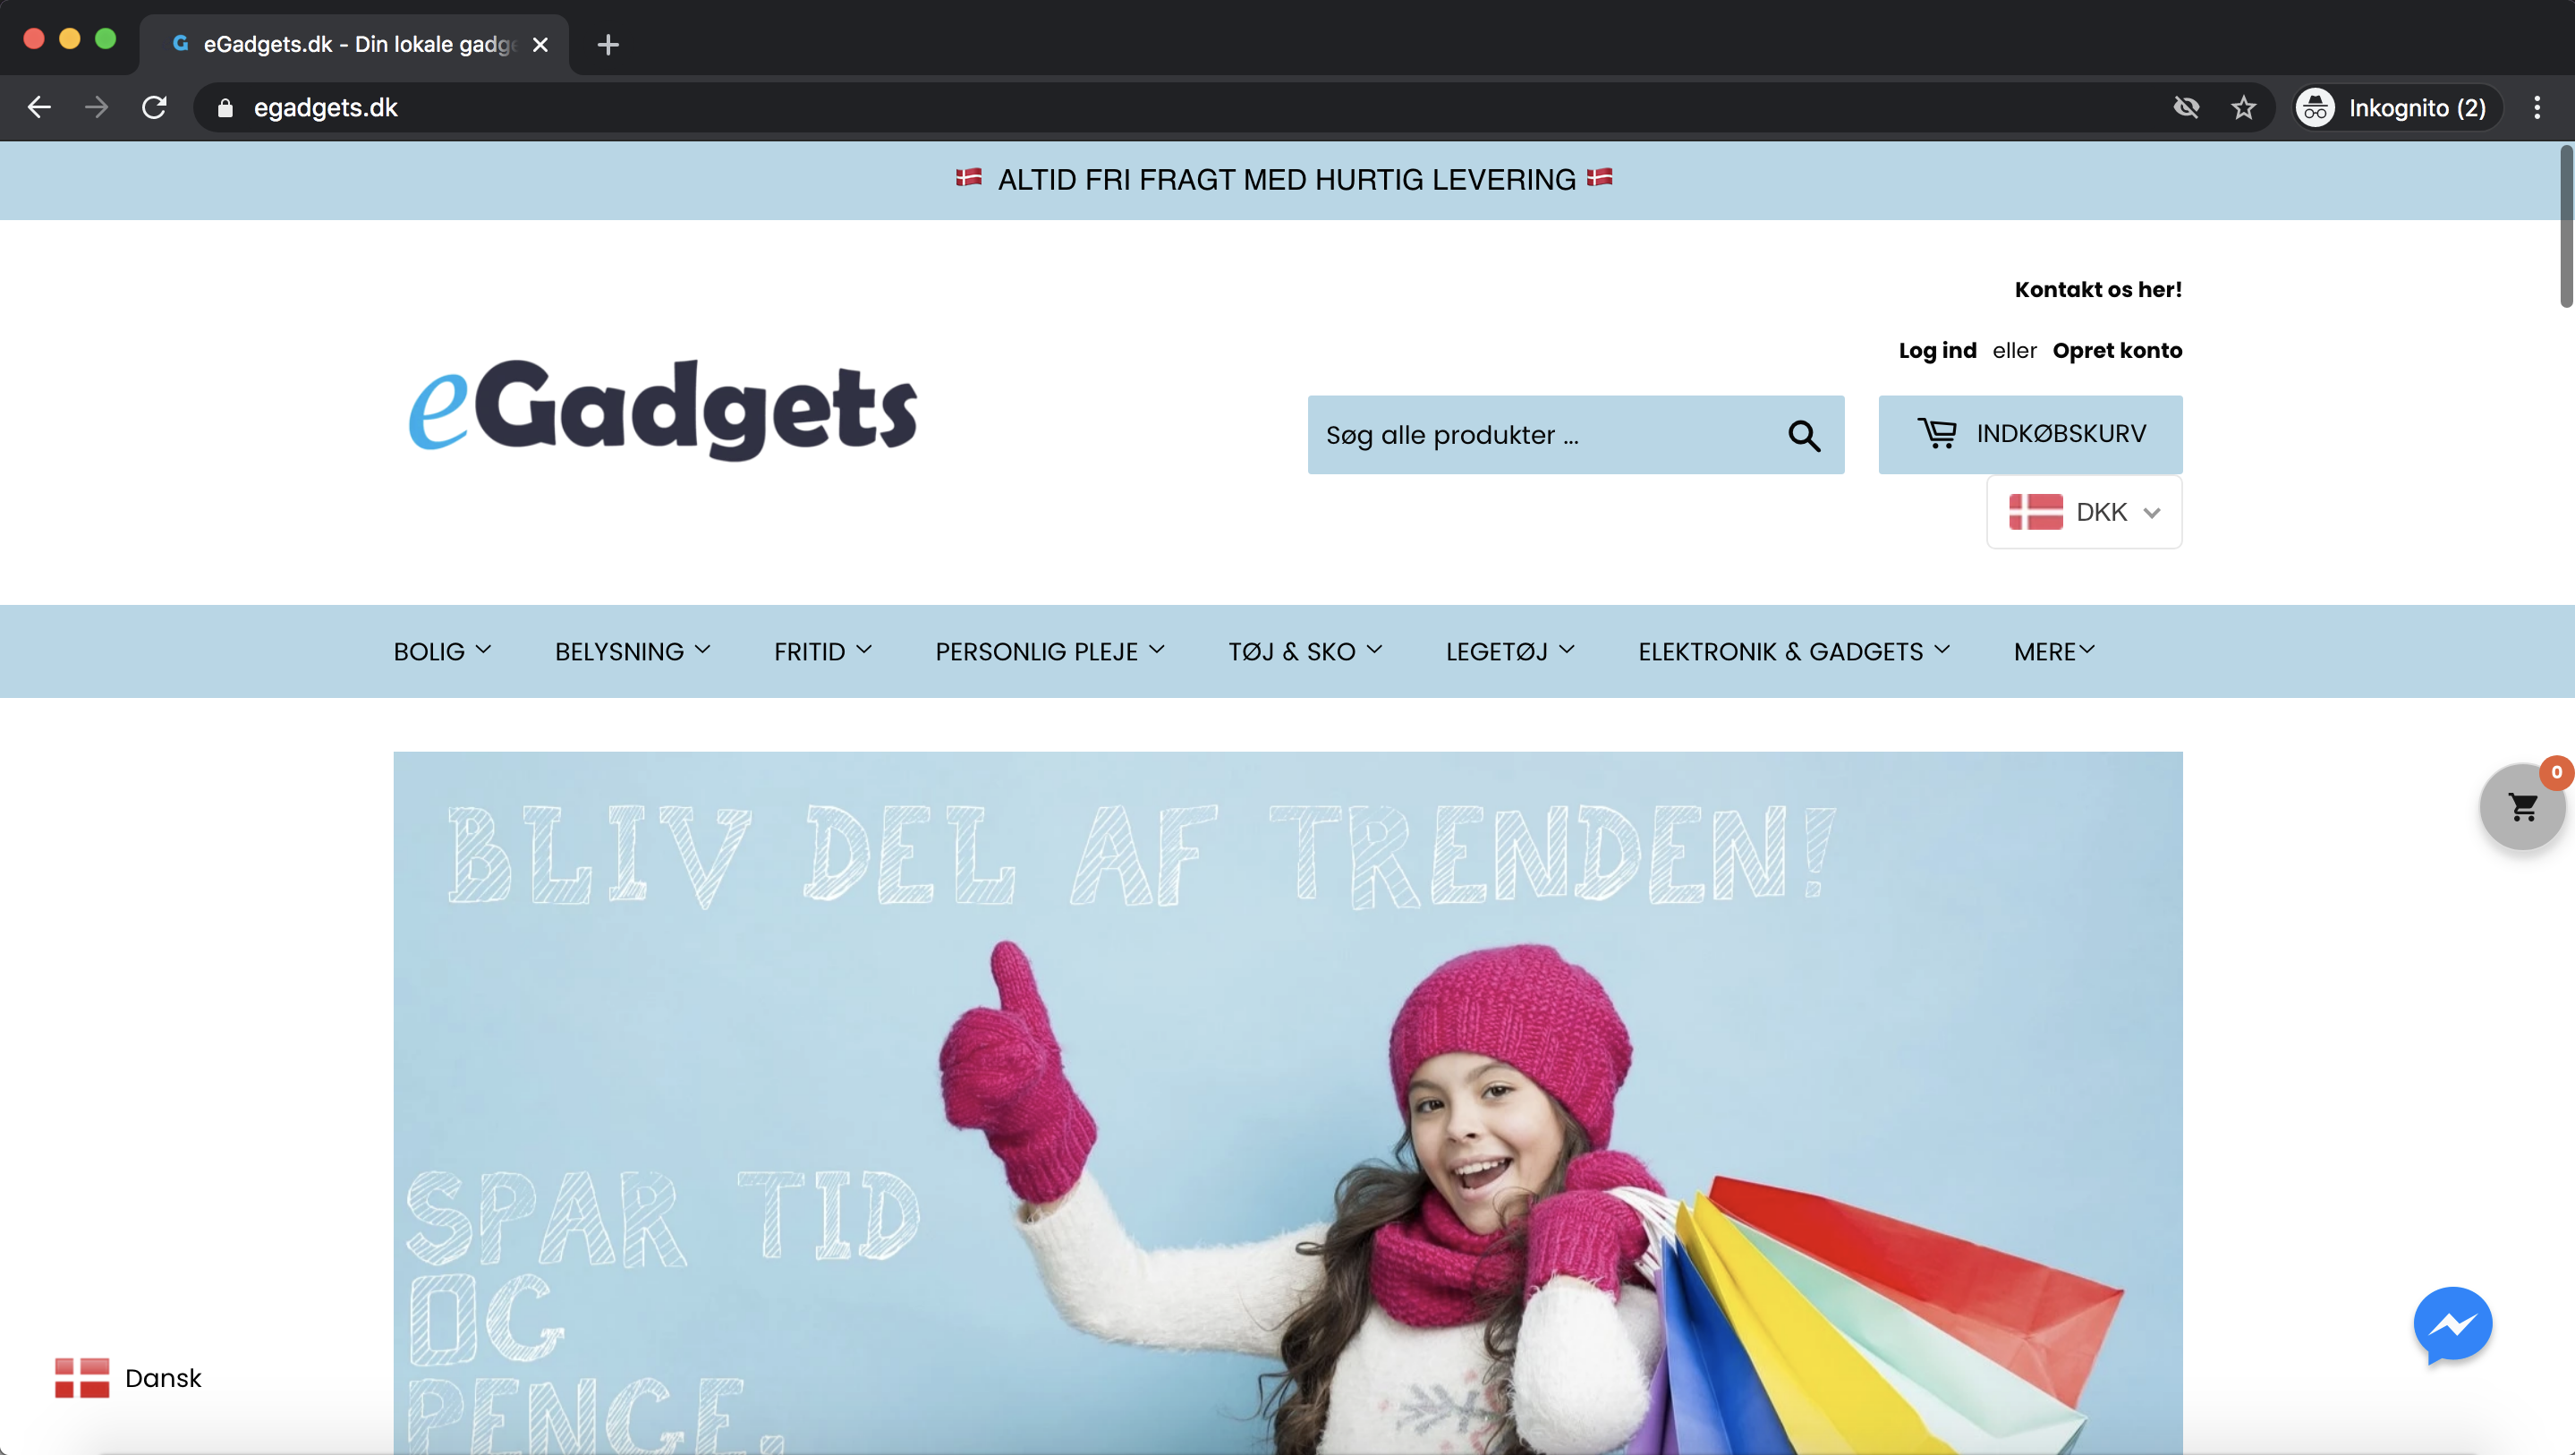This screenshot has width=2575, height=1455.
Task: Open the Messenger chat icon
Action: (x=2452, y=1325)
